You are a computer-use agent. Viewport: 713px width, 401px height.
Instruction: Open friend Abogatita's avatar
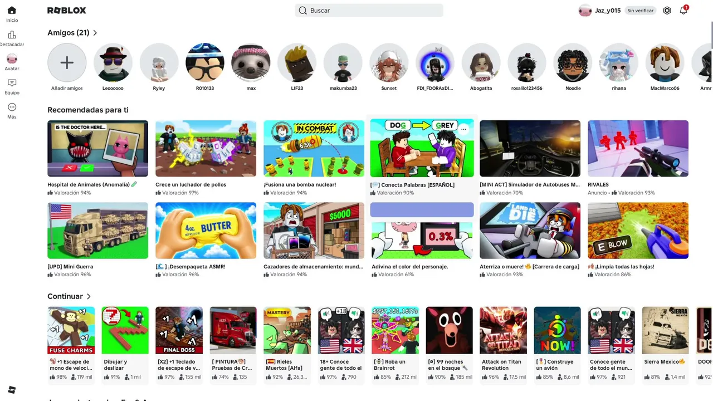pyautogui.click(x=481, y=62)
